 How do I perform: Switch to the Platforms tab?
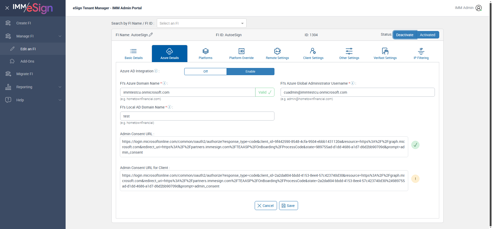pyautogui.click(x=206, y=54)
